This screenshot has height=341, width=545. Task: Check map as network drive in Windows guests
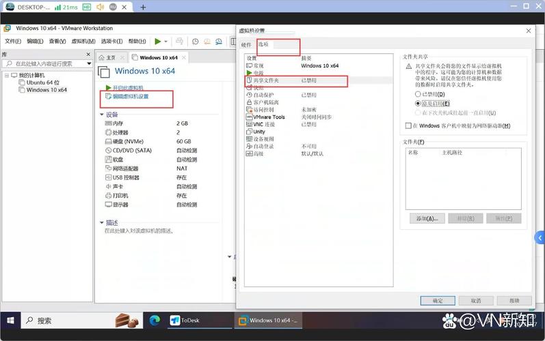pos(408,125)
